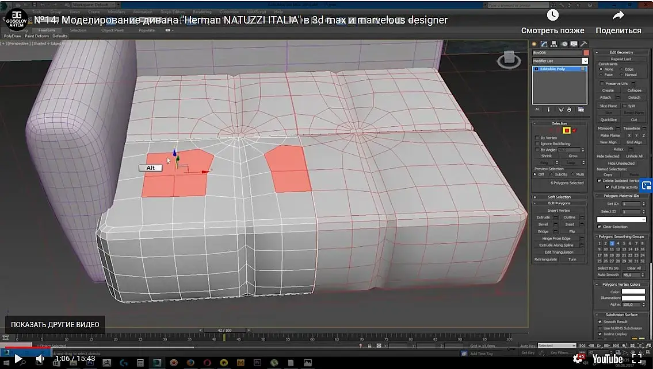
Task: Open the Utilities hammer panel tab
Action: (x=583, y=44)
